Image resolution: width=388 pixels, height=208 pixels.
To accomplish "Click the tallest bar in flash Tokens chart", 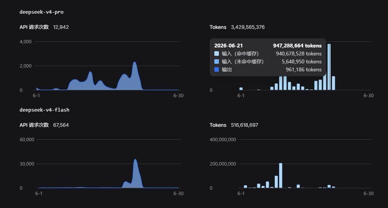I will (280, 175).
